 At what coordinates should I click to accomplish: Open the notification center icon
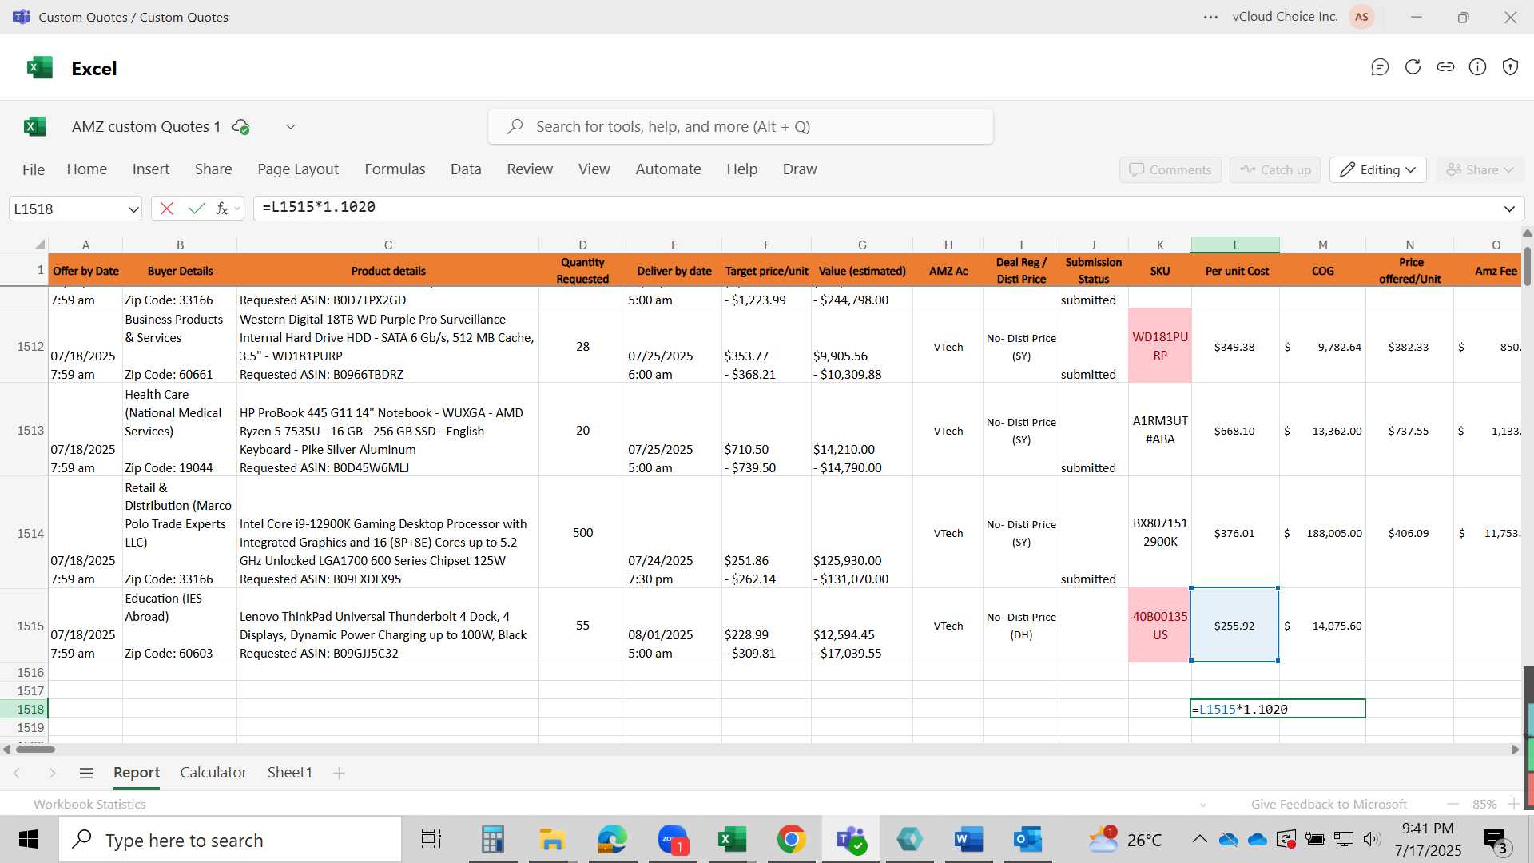1496,840
